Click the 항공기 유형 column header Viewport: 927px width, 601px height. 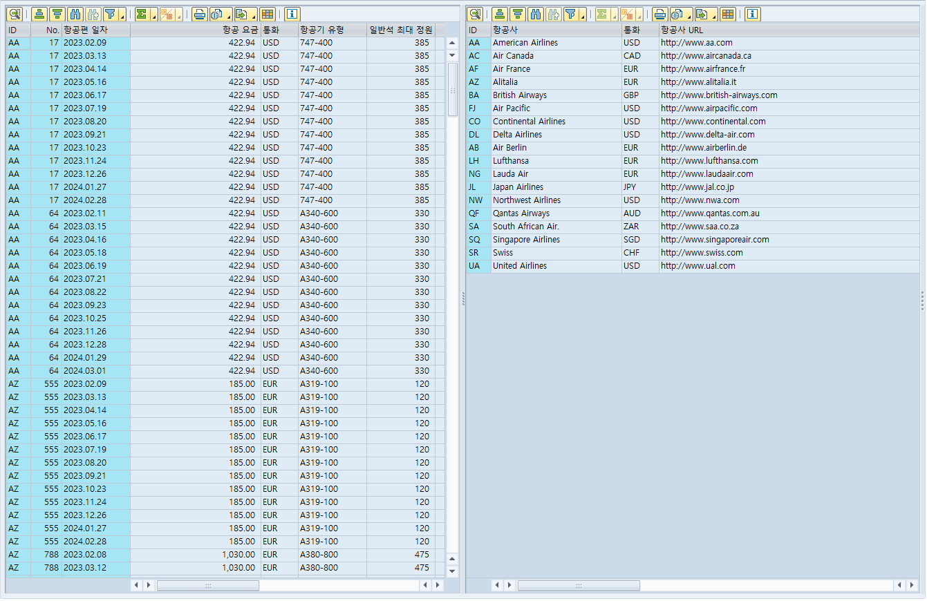click(332, 30)
